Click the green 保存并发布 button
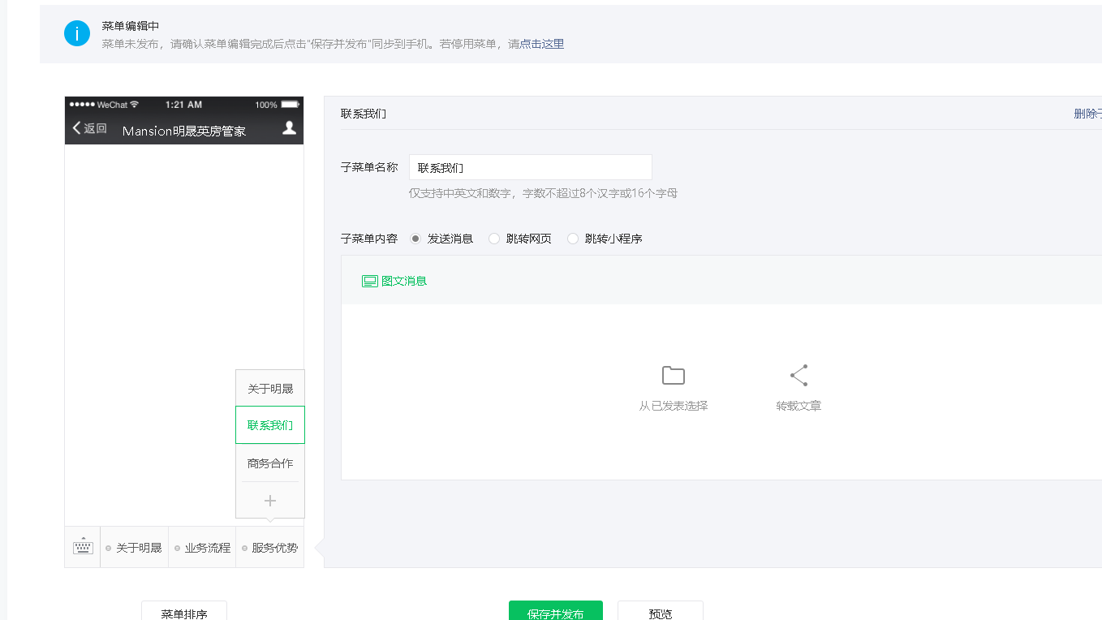The image size is (1102, 620). (x=556, y=610)
